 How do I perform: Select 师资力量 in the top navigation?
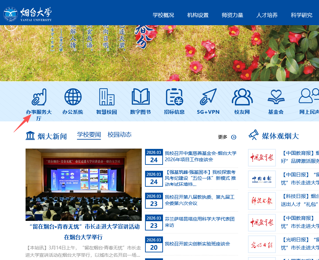coord(232,15)
